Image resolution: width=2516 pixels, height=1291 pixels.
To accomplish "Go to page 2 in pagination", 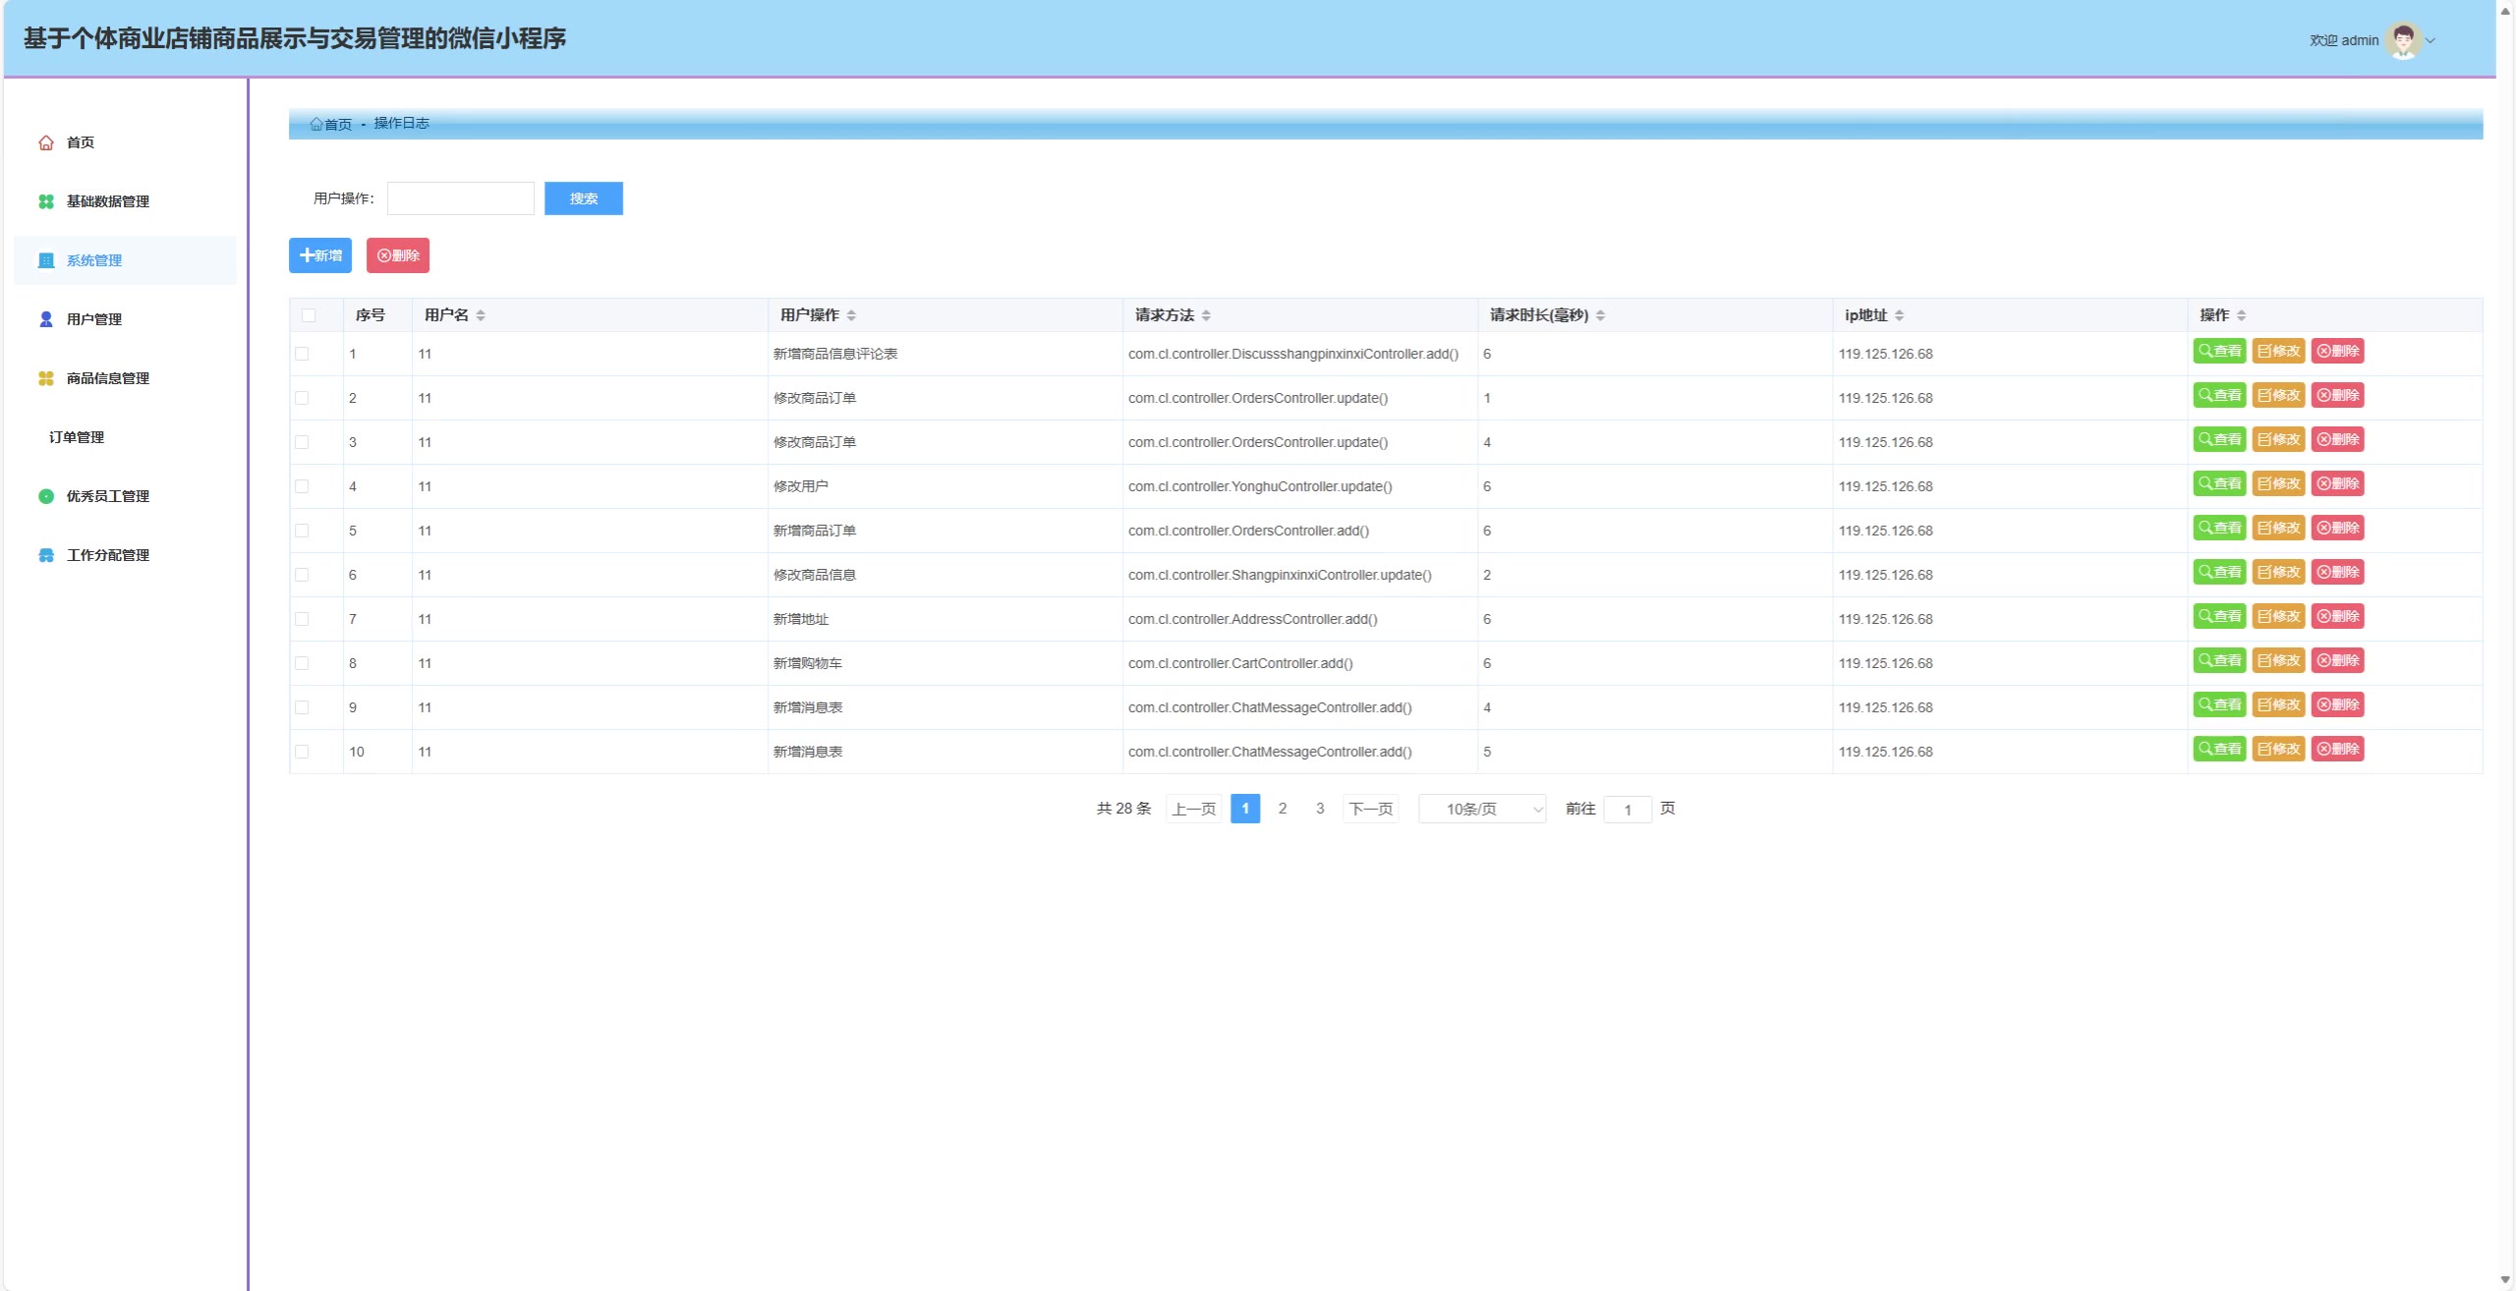I will 1282,809.
